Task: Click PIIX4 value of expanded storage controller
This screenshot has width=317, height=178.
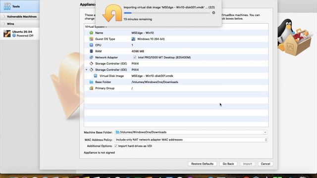Action: [x=135, y=70]
